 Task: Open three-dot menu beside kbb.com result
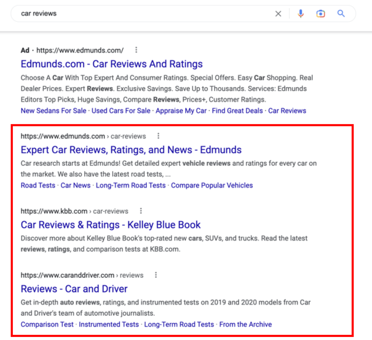141,211
